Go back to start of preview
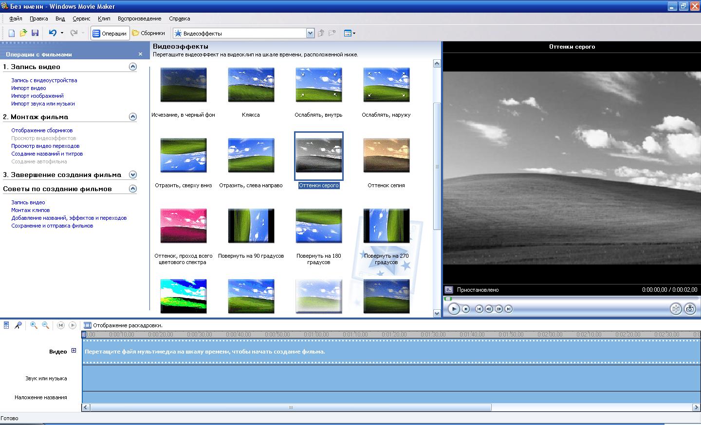Viewport: 701px width, 425px height. (x=480, y=309)
